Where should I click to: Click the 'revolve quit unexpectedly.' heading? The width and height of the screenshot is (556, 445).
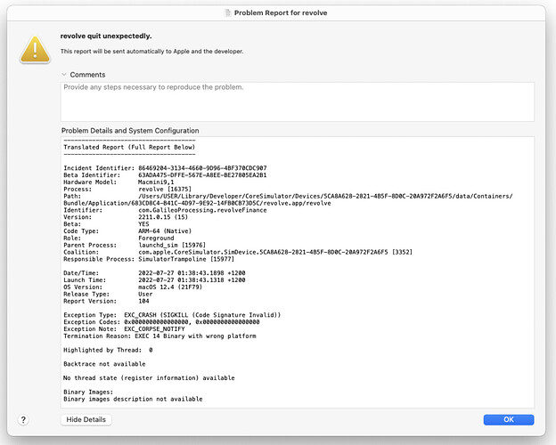(x=105, y=36)
